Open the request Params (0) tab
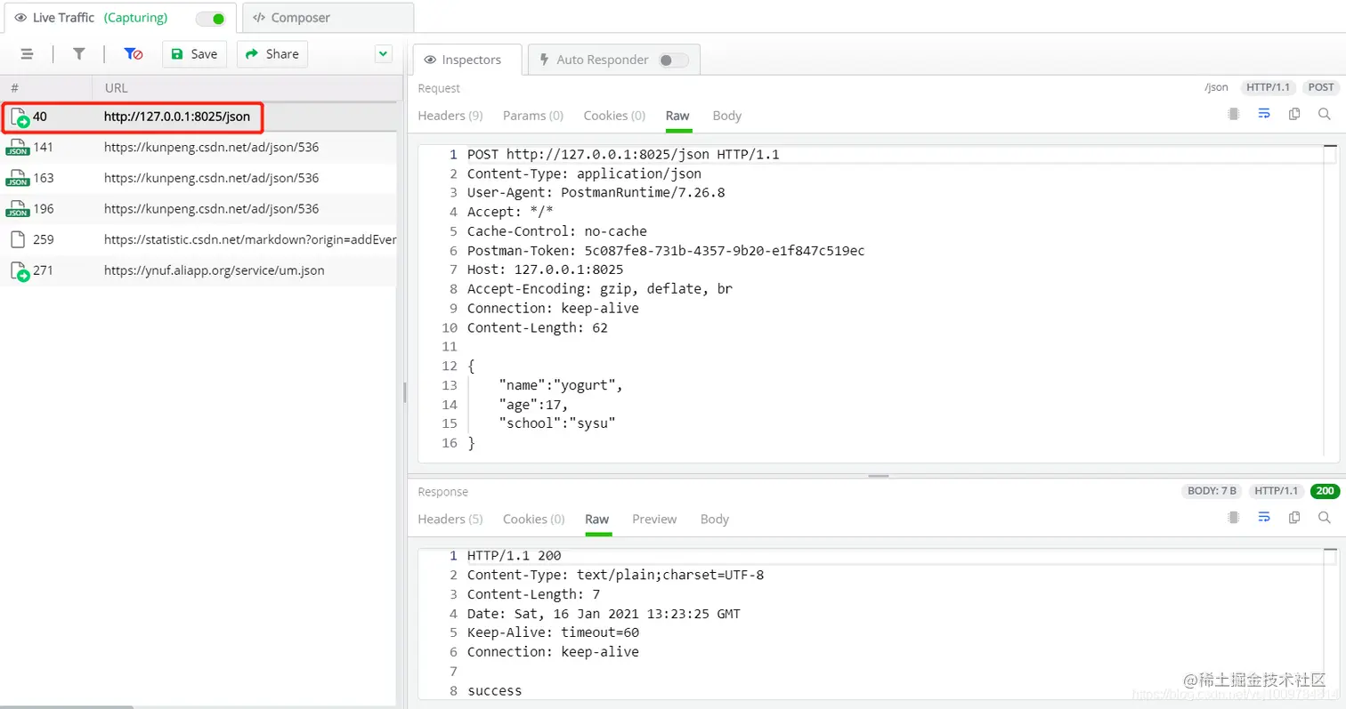The height and width of the screenshot is (709, 1346). pyautogui.click(x=533, y=116)
